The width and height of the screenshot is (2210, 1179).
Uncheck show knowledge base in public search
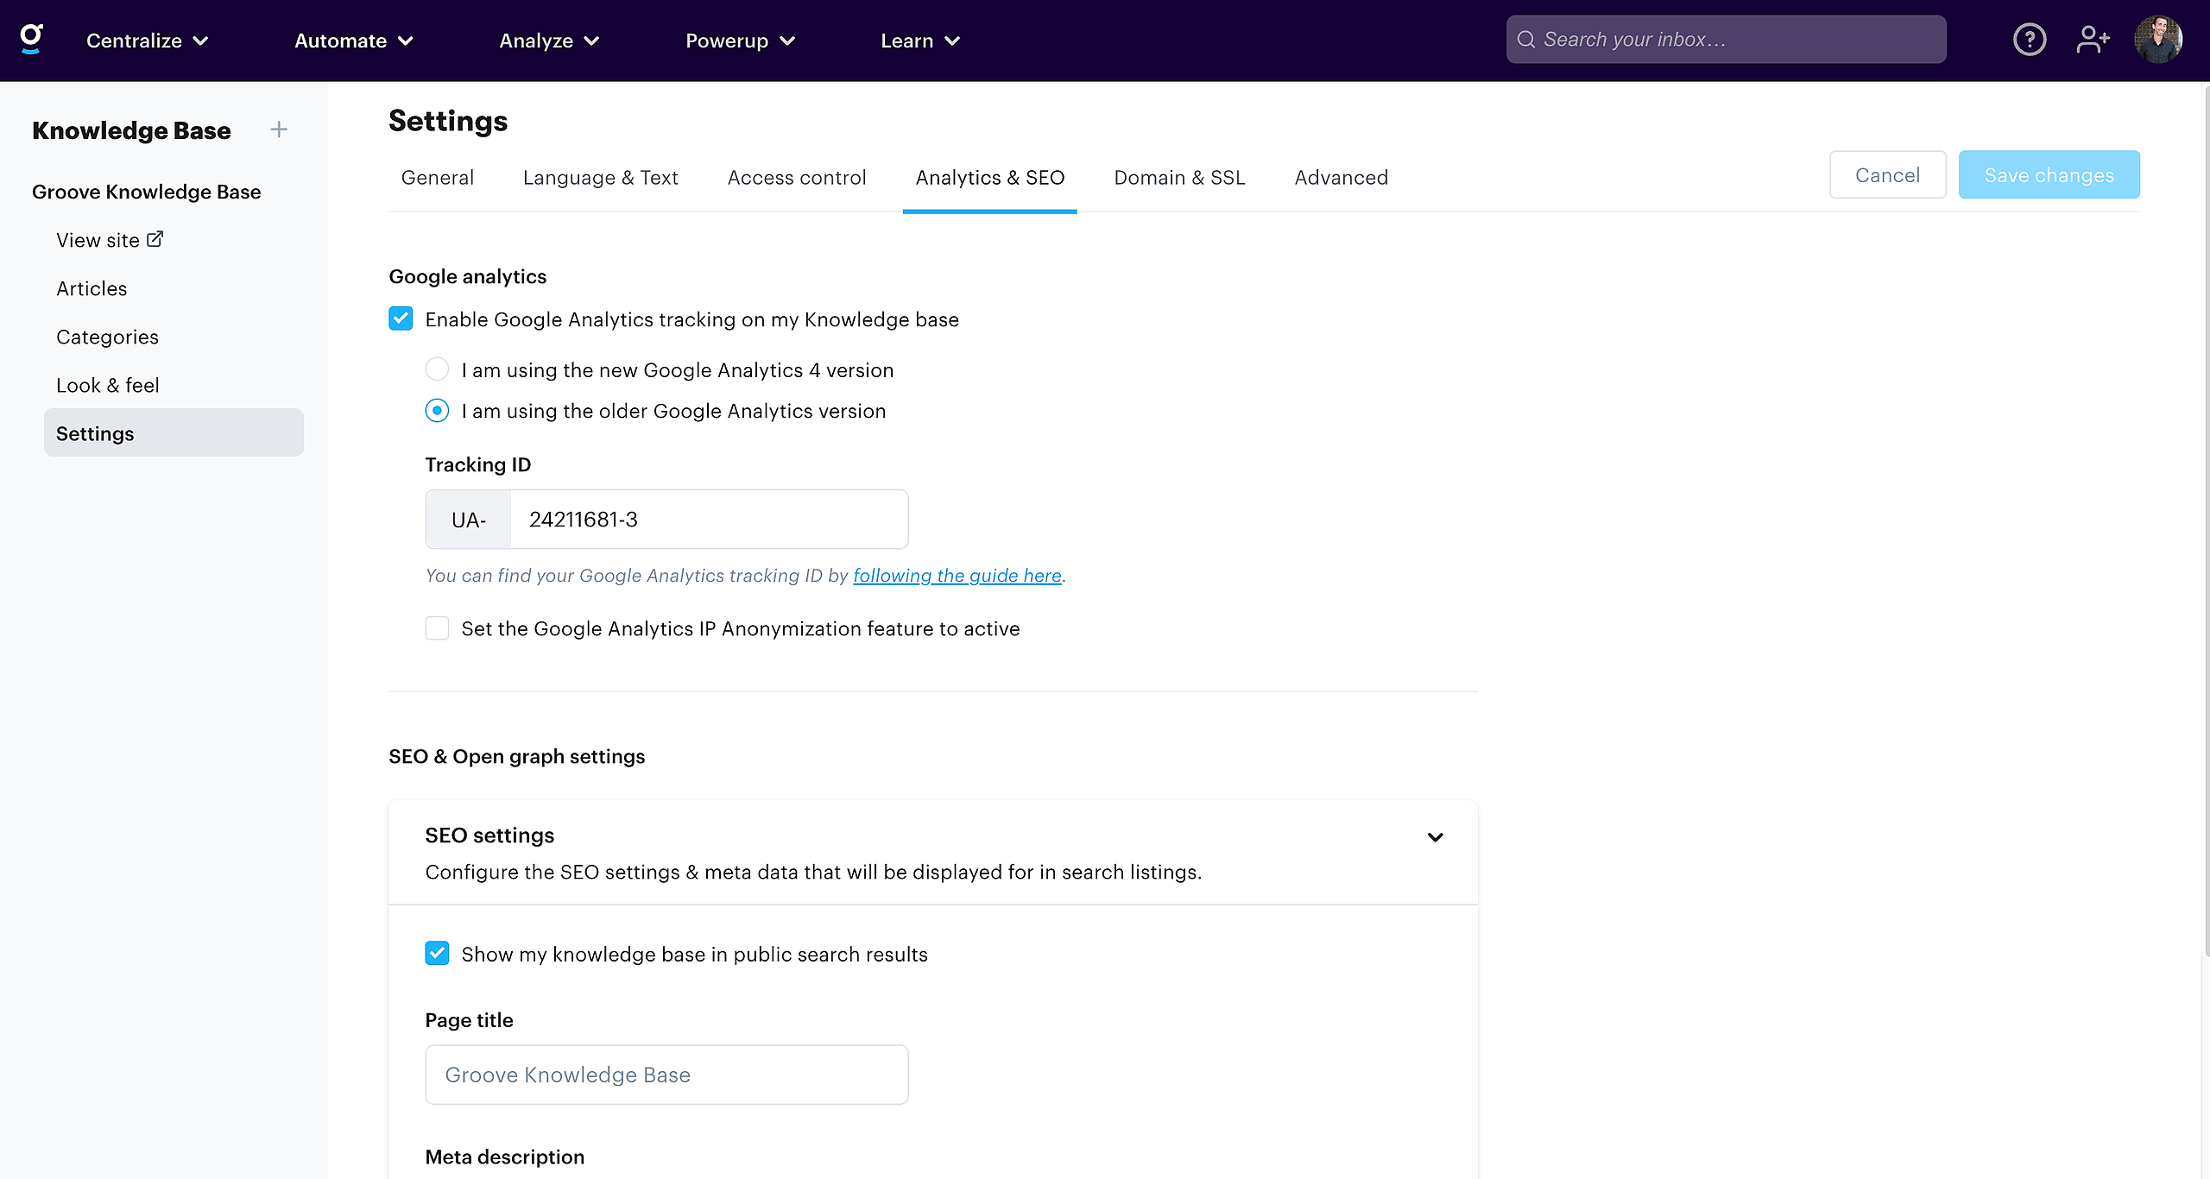click(x=437, y=954)
